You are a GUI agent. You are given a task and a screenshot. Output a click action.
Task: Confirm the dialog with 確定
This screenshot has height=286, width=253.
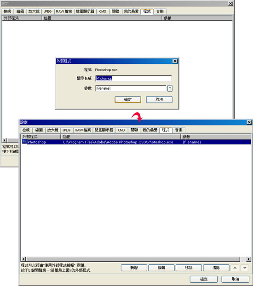(128, 100)
